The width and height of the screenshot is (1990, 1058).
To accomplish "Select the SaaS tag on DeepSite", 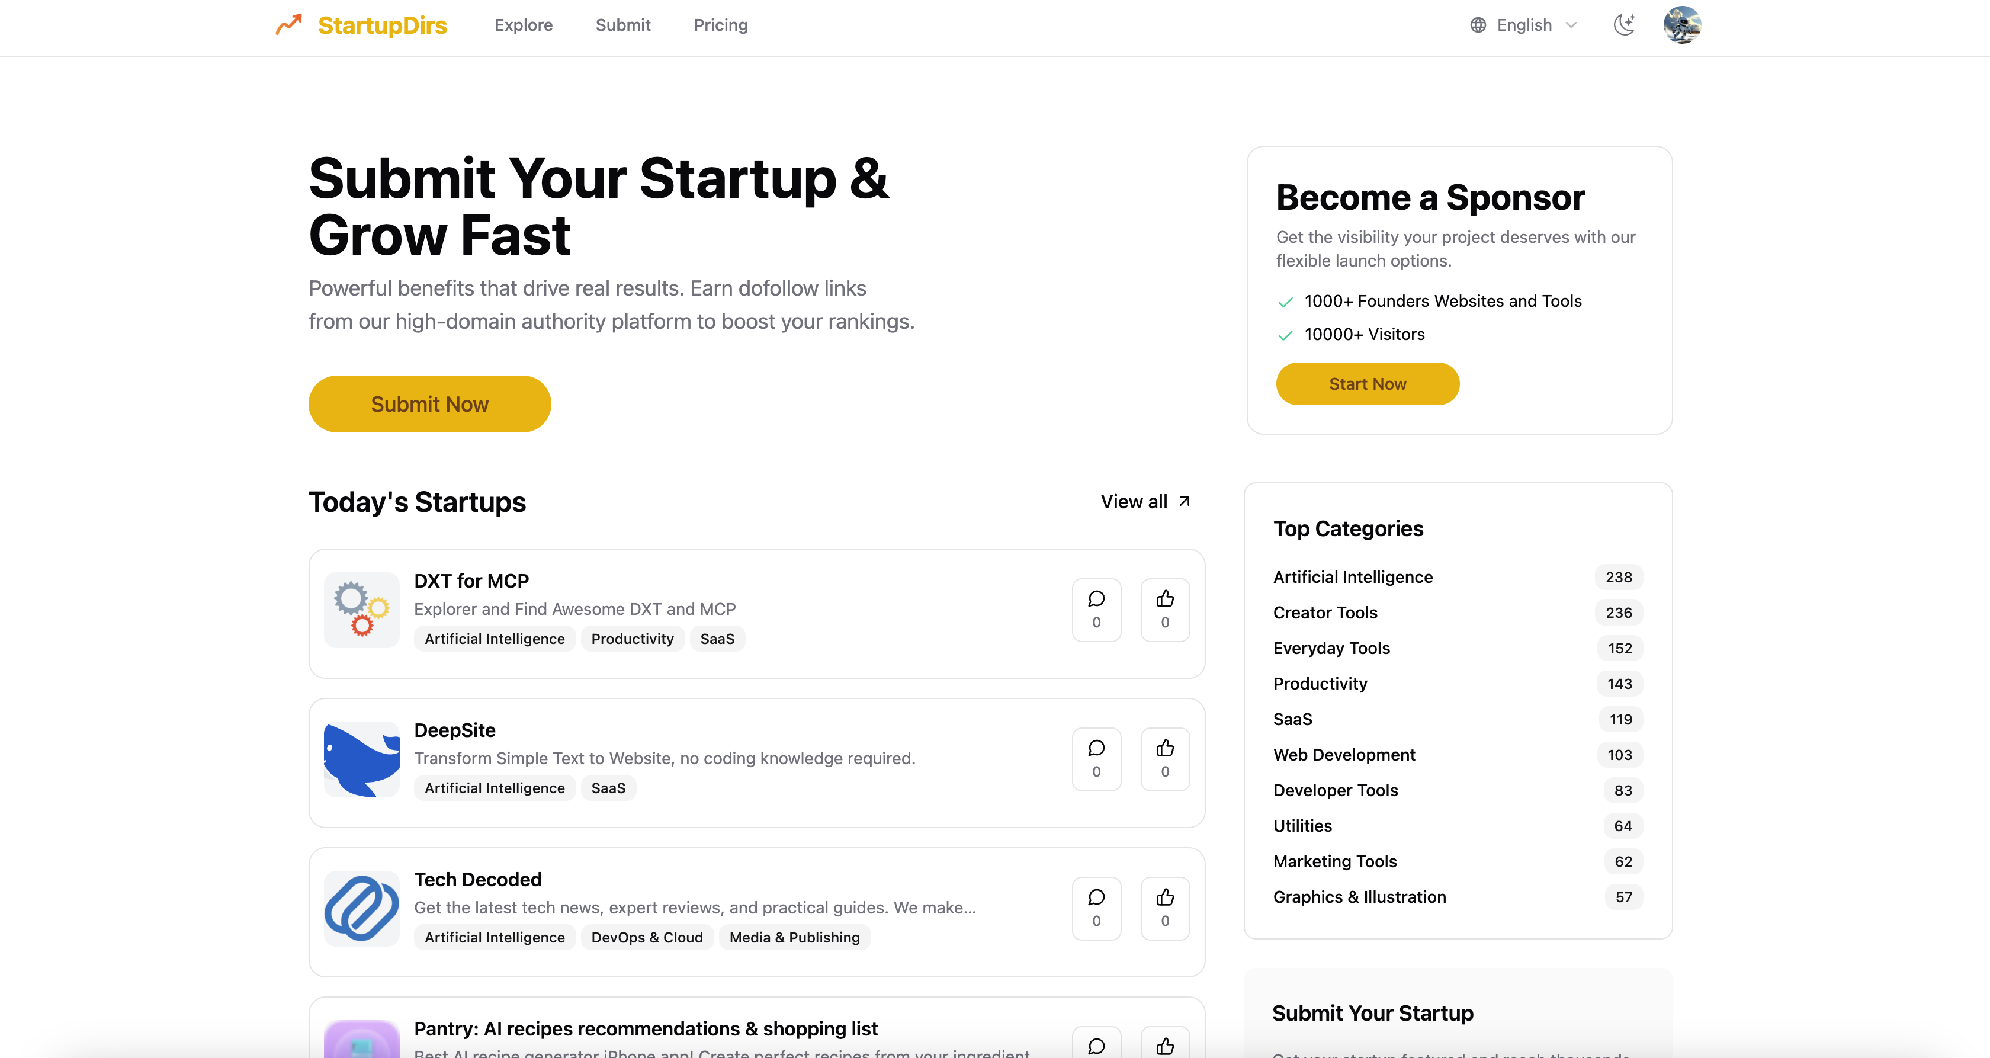I will tap(608, 787).
